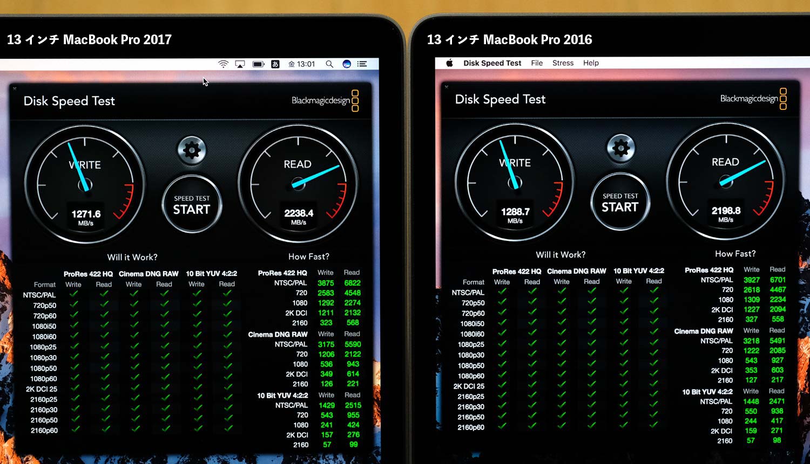Click 1080i50 row label in 2016 window
The height and width of the screenshot is (464, 810).
tap(472, 324)
